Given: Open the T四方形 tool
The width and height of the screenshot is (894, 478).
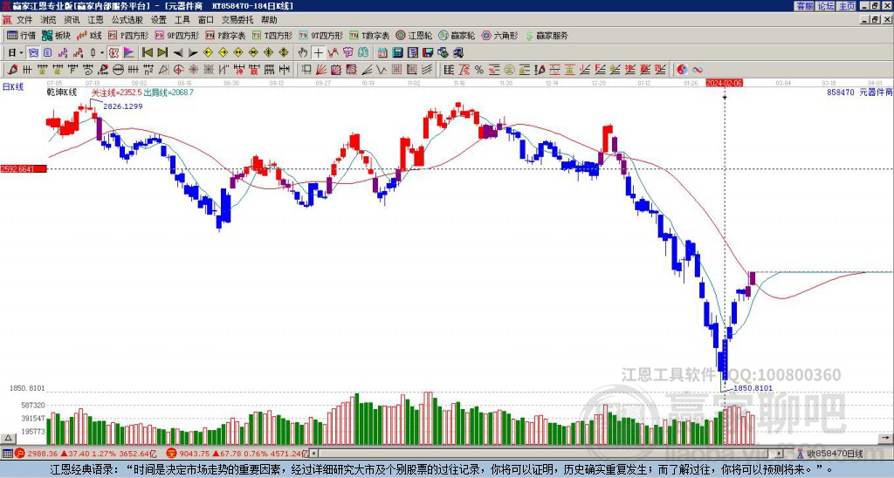Looking at the screenshot, I should (x=272, y=35).
